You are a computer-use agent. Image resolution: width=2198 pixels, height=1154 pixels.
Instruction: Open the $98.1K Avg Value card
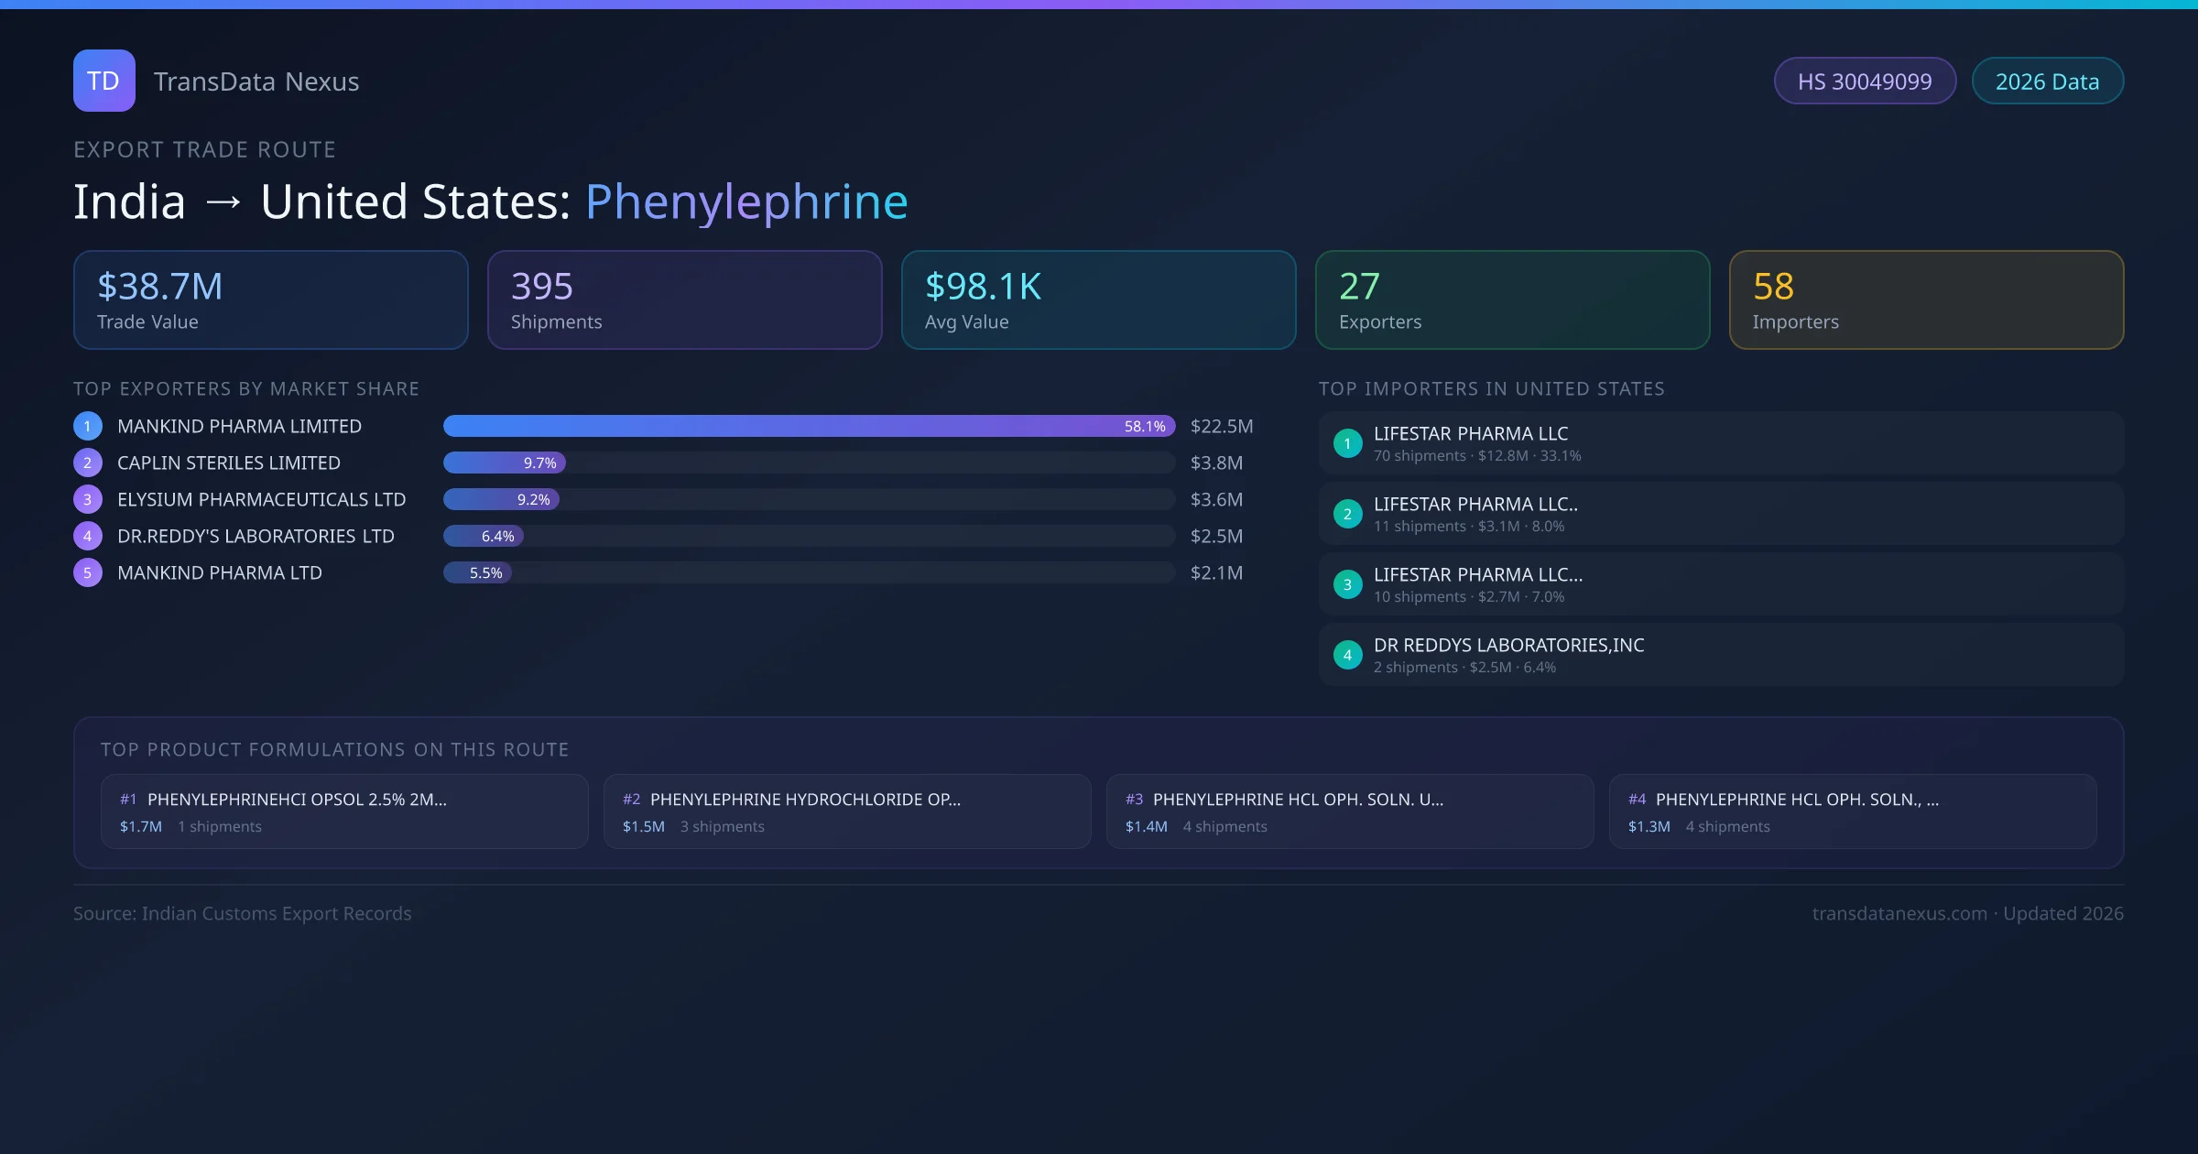click(x=1097, y=300)
